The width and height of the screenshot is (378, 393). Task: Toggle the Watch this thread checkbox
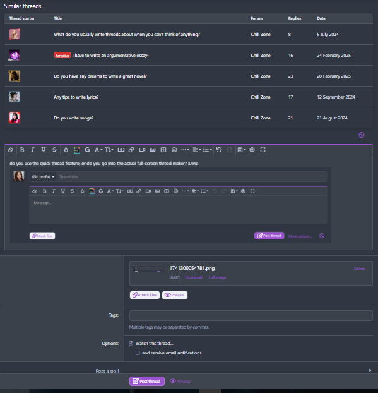tap(131, 343)
